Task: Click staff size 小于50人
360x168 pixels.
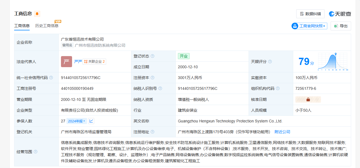Action: [x=303, y=110]
